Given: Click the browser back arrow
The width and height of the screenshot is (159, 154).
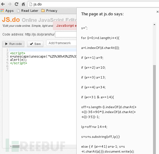Looking at the screenshot, I should 3,4.
